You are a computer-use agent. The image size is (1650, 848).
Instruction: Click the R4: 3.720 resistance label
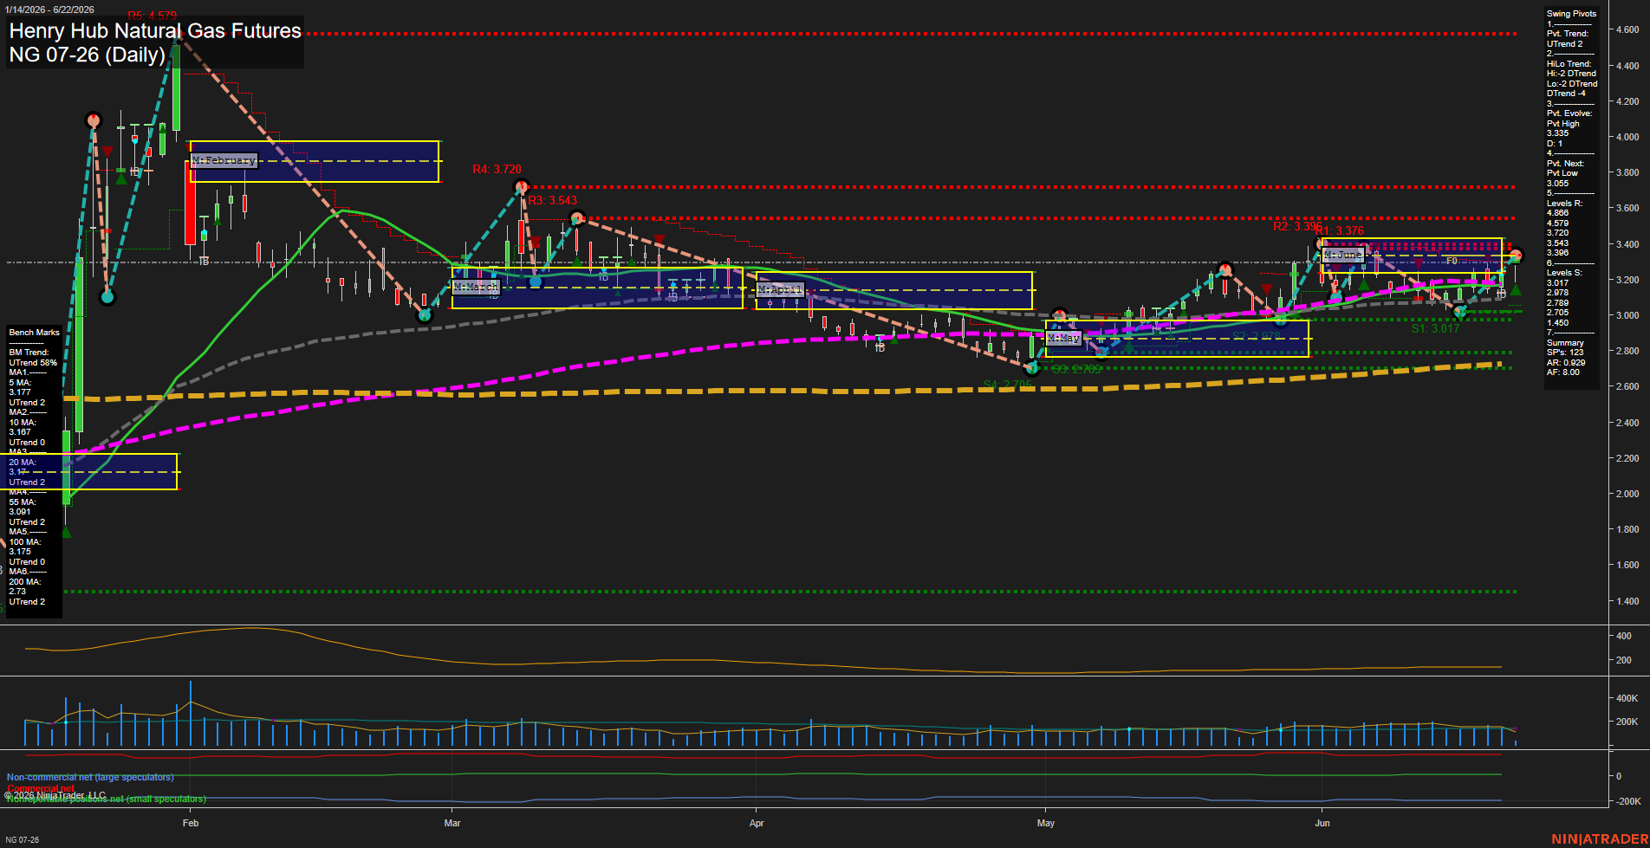pyautogui.click(x=497, y=170)
